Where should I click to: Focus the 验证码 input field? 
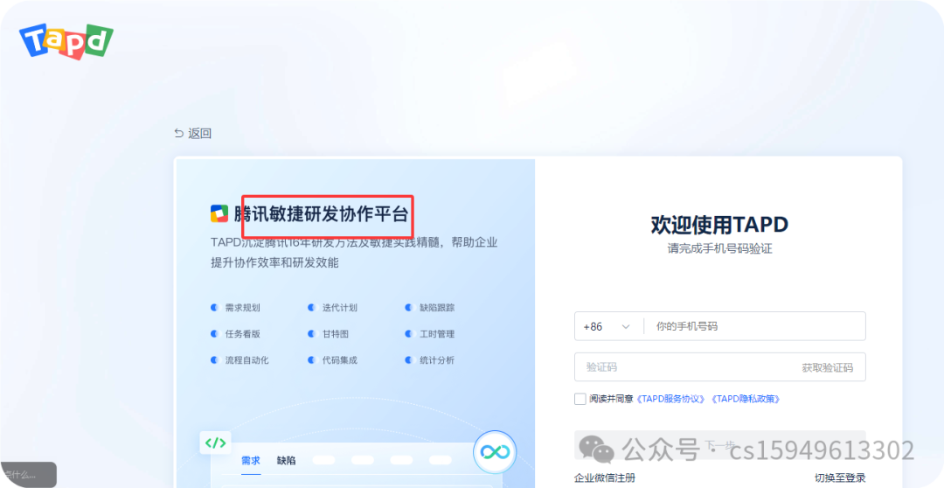coord(683,367)
